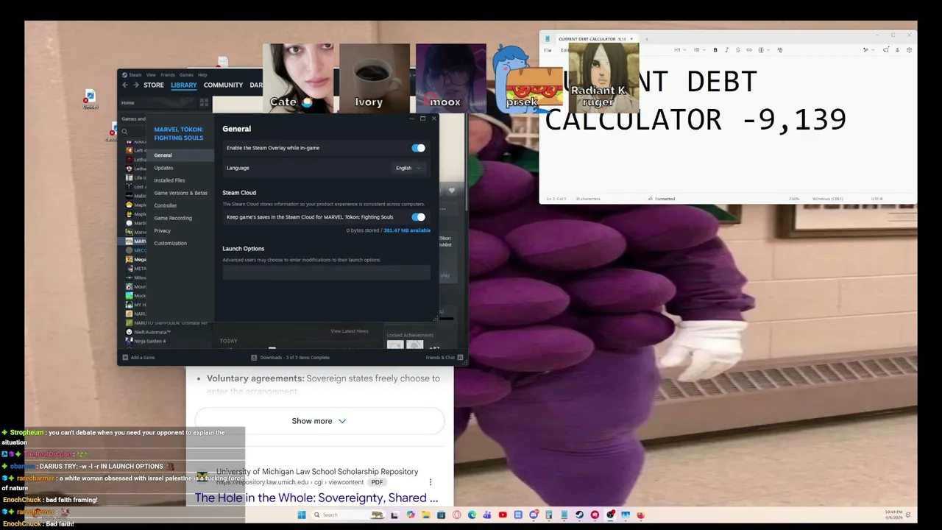The width and height of the screenshot is (942, 530).
Task: Click the 250% zoom level in Notepad status bar
Action: [x=794, y=199]
